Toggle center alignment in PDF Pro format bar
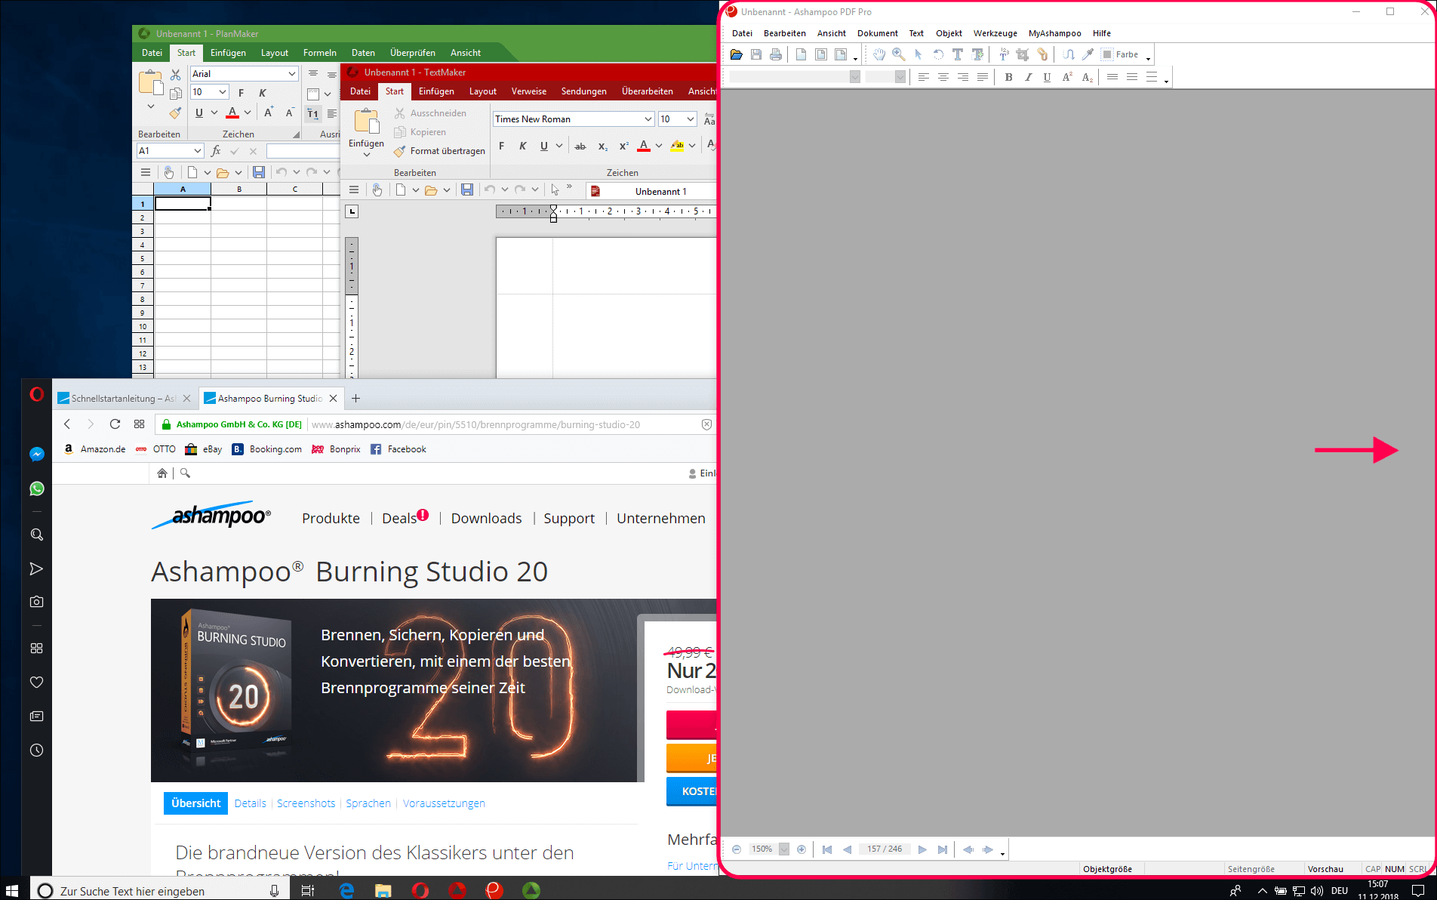The image size is (1437, 900). [x=943, y=77]
